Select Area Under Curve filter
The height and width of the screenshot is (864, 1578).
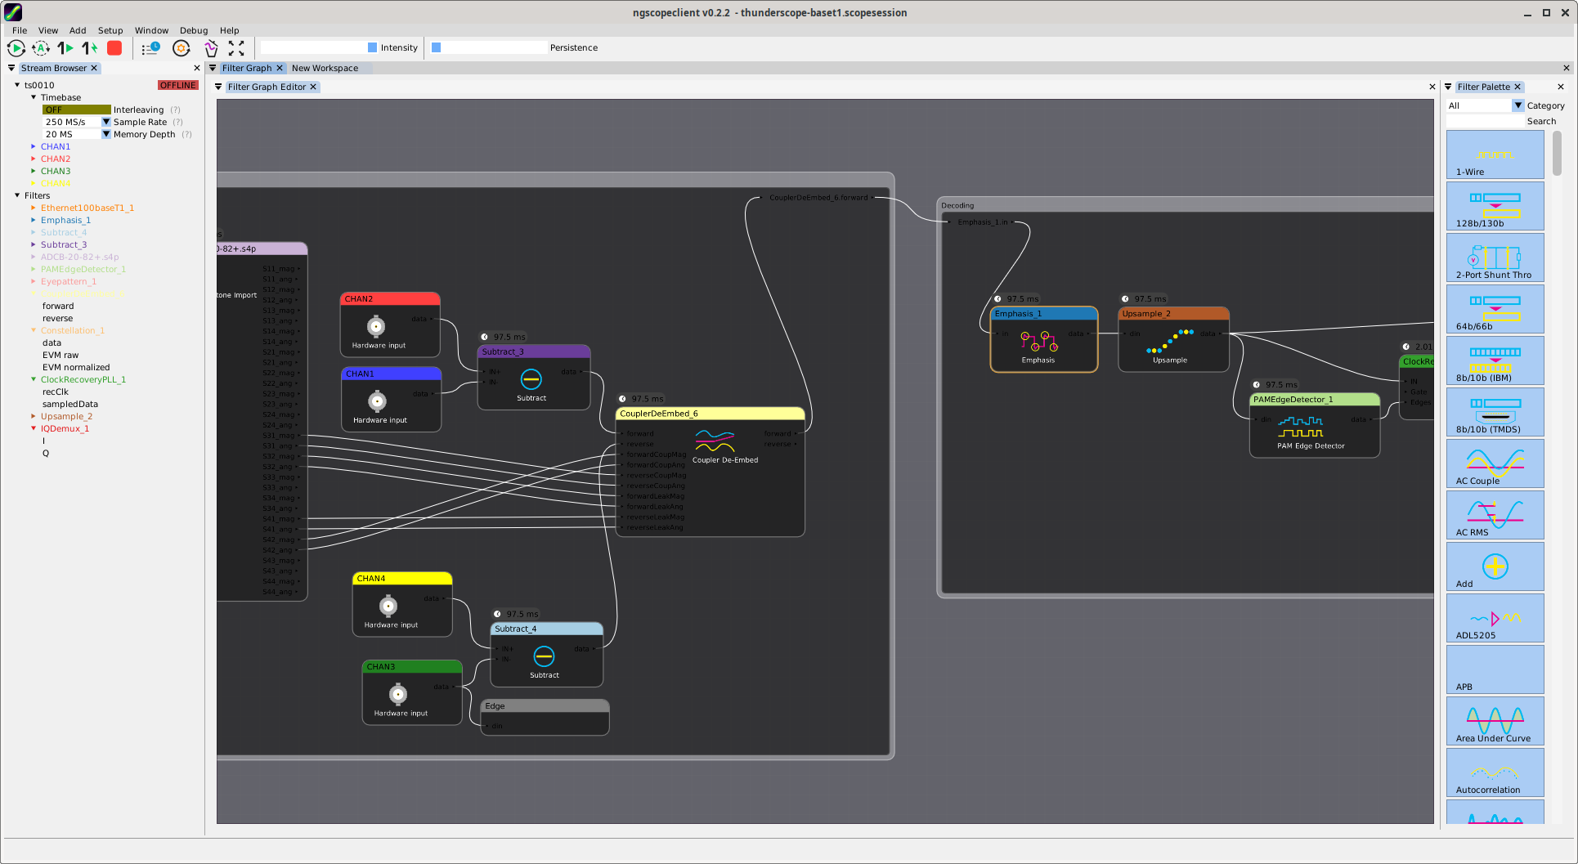(x=1495, y=721)
